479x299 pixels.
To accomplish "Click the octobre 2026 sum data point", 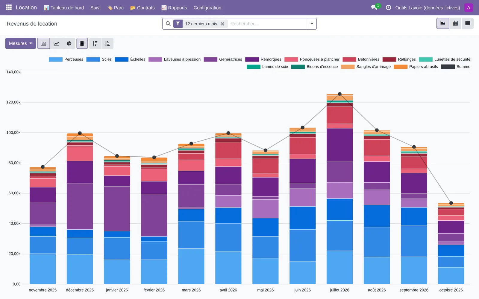I will point(451,203).
